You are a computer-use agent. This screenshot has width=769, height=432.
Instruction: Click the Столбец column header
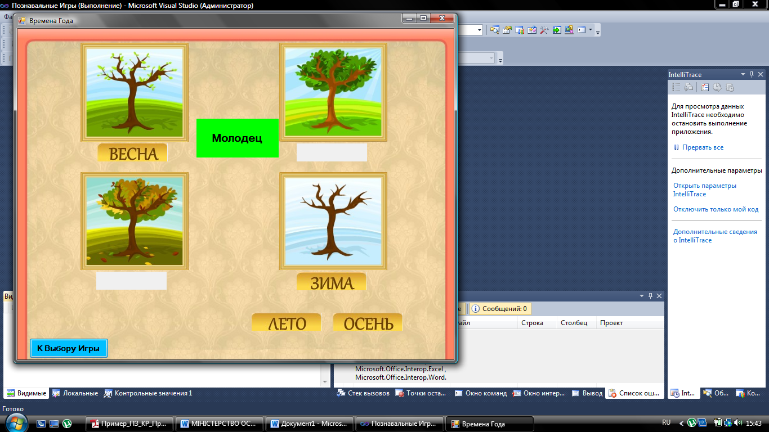pyautogui.click(x=576, y=323)
